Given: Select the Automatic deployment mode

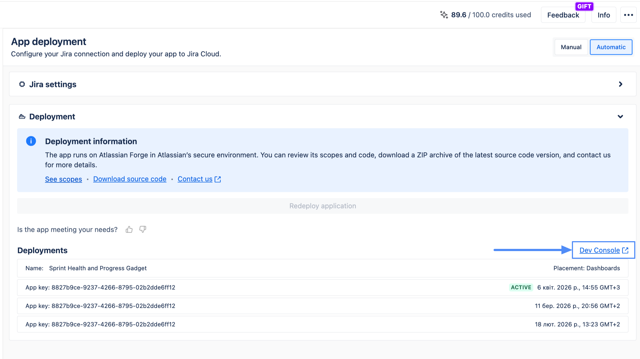Looking at the screenshot, I should [x=611, y=47].
